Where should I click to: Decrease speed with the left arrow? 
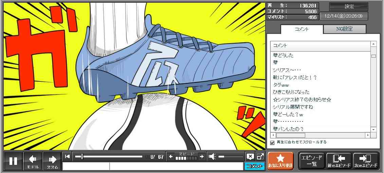(x=171, y=156)
